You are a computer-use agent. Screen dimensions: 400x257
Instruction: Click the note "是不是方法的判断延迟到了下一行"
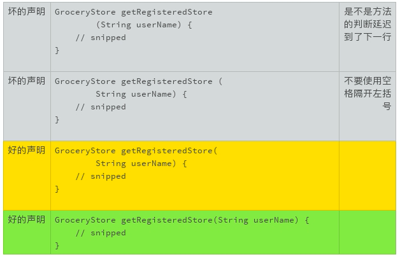(x=368, y=24)
